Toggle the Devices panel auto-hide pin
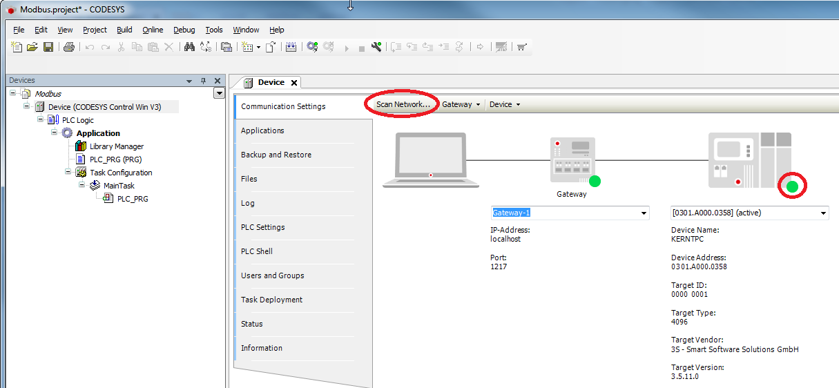The width and height of the screenshot is (839, 388). (x=203, y=81)
